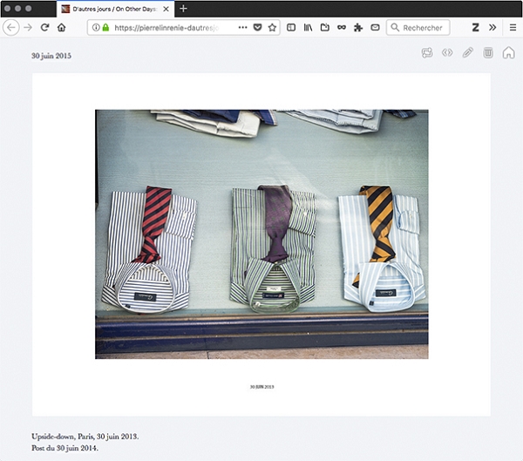Expand the toolbar overflow chevron
Screen dimensions: 523x461
pyautogui.click(x=492, y=28)
